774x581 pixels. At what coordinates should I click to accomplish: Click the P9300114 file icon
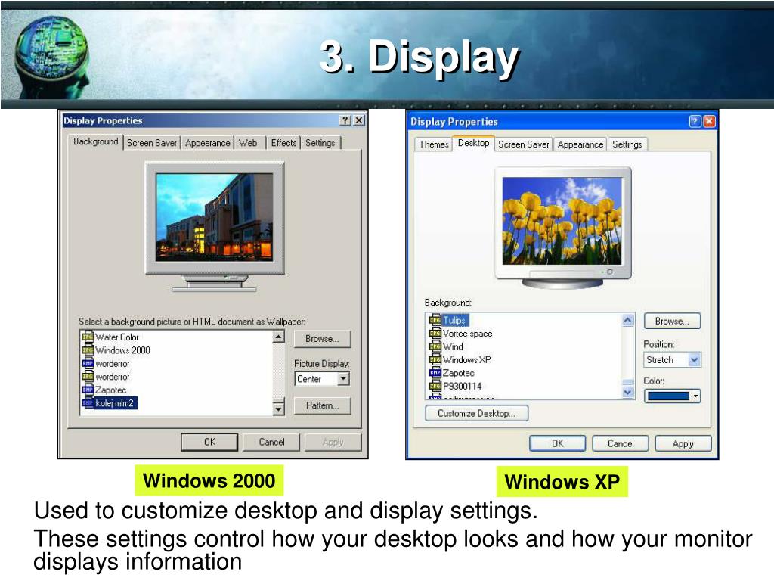(x=435, y=387)
